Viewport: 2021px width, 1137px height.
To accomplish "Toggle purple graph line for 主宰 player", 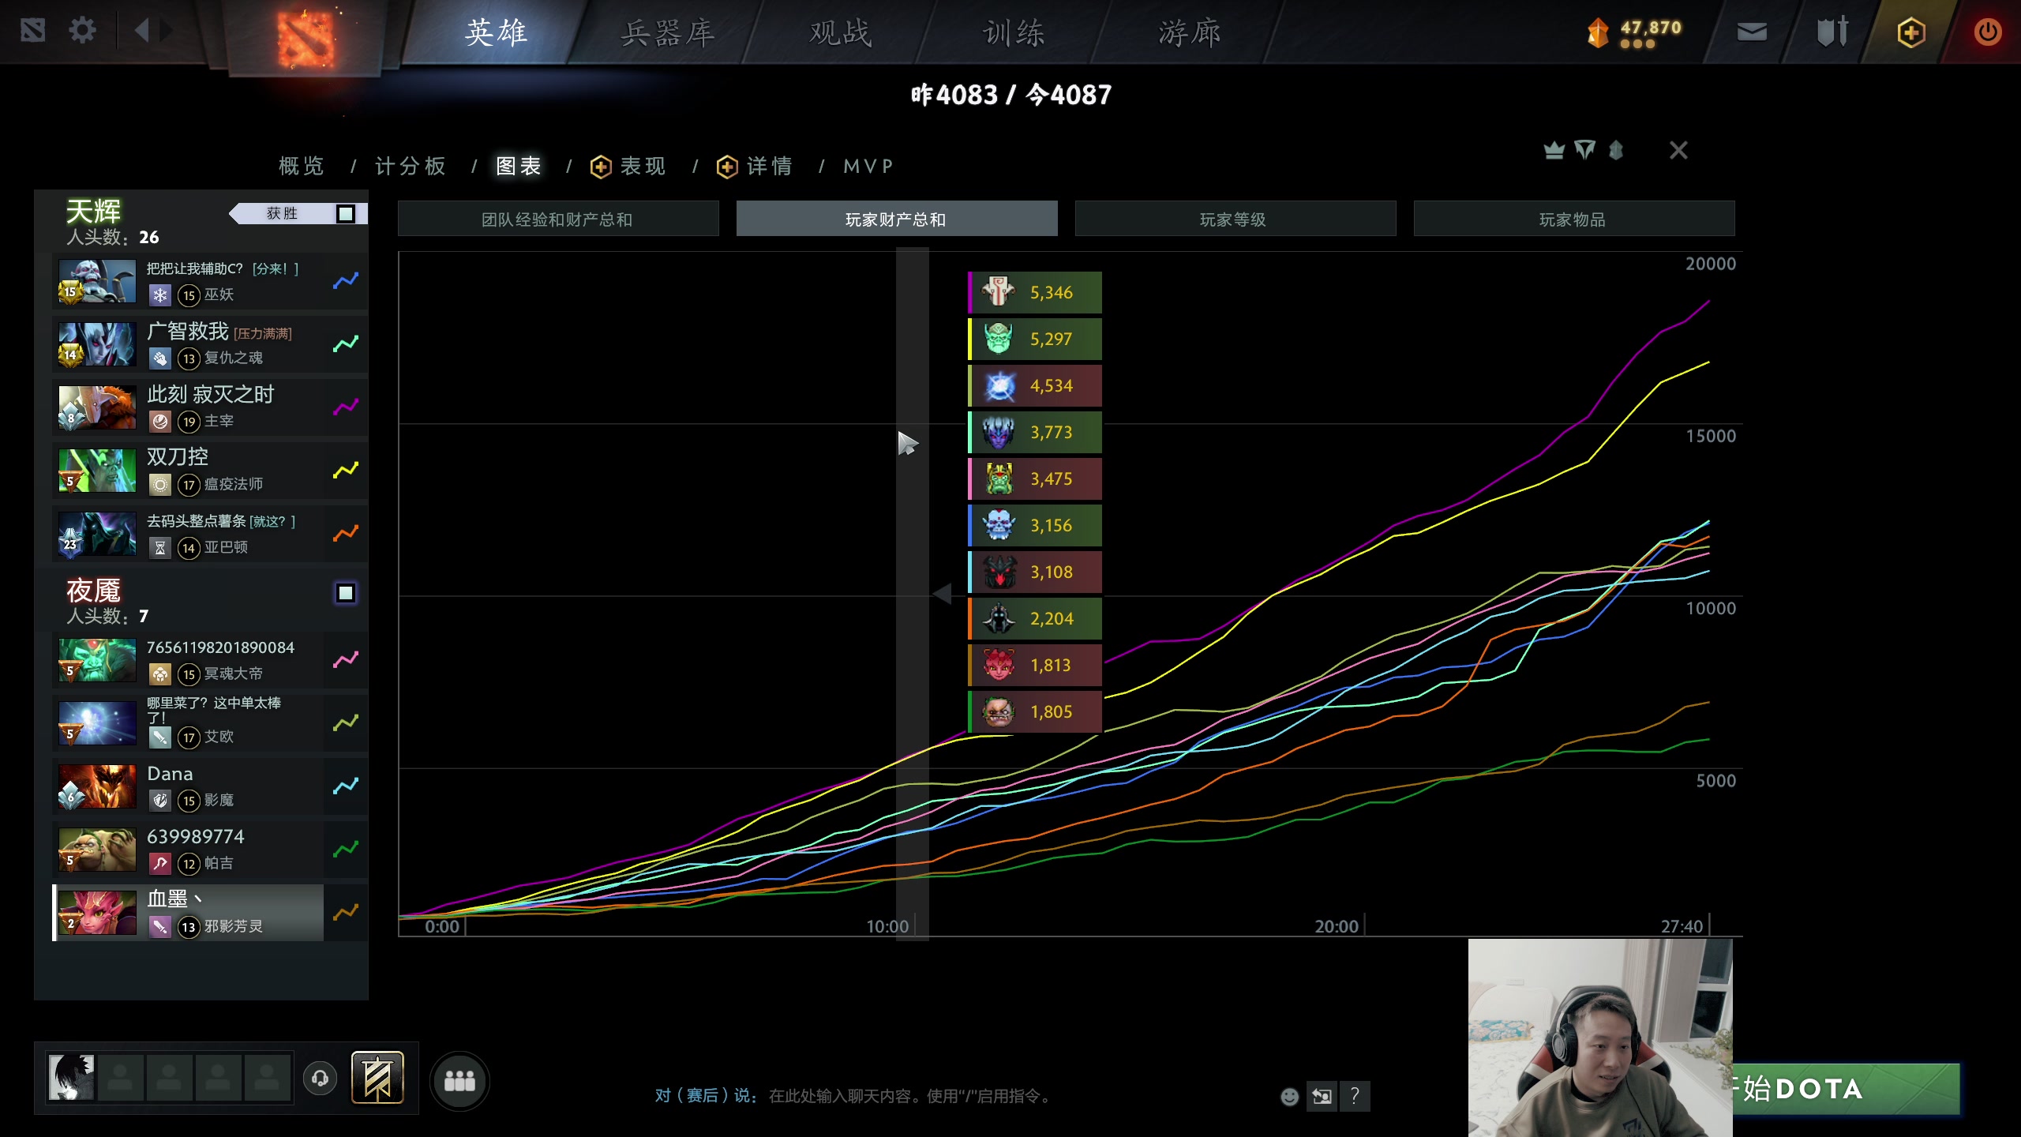I will point(346,407).
